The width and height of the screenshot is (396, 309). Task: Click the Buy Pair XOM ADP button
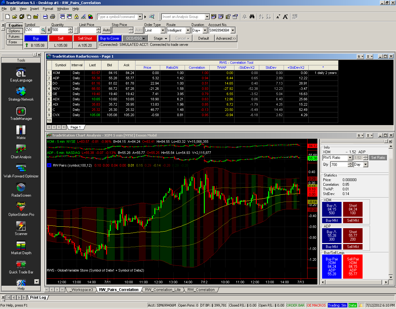332,267
